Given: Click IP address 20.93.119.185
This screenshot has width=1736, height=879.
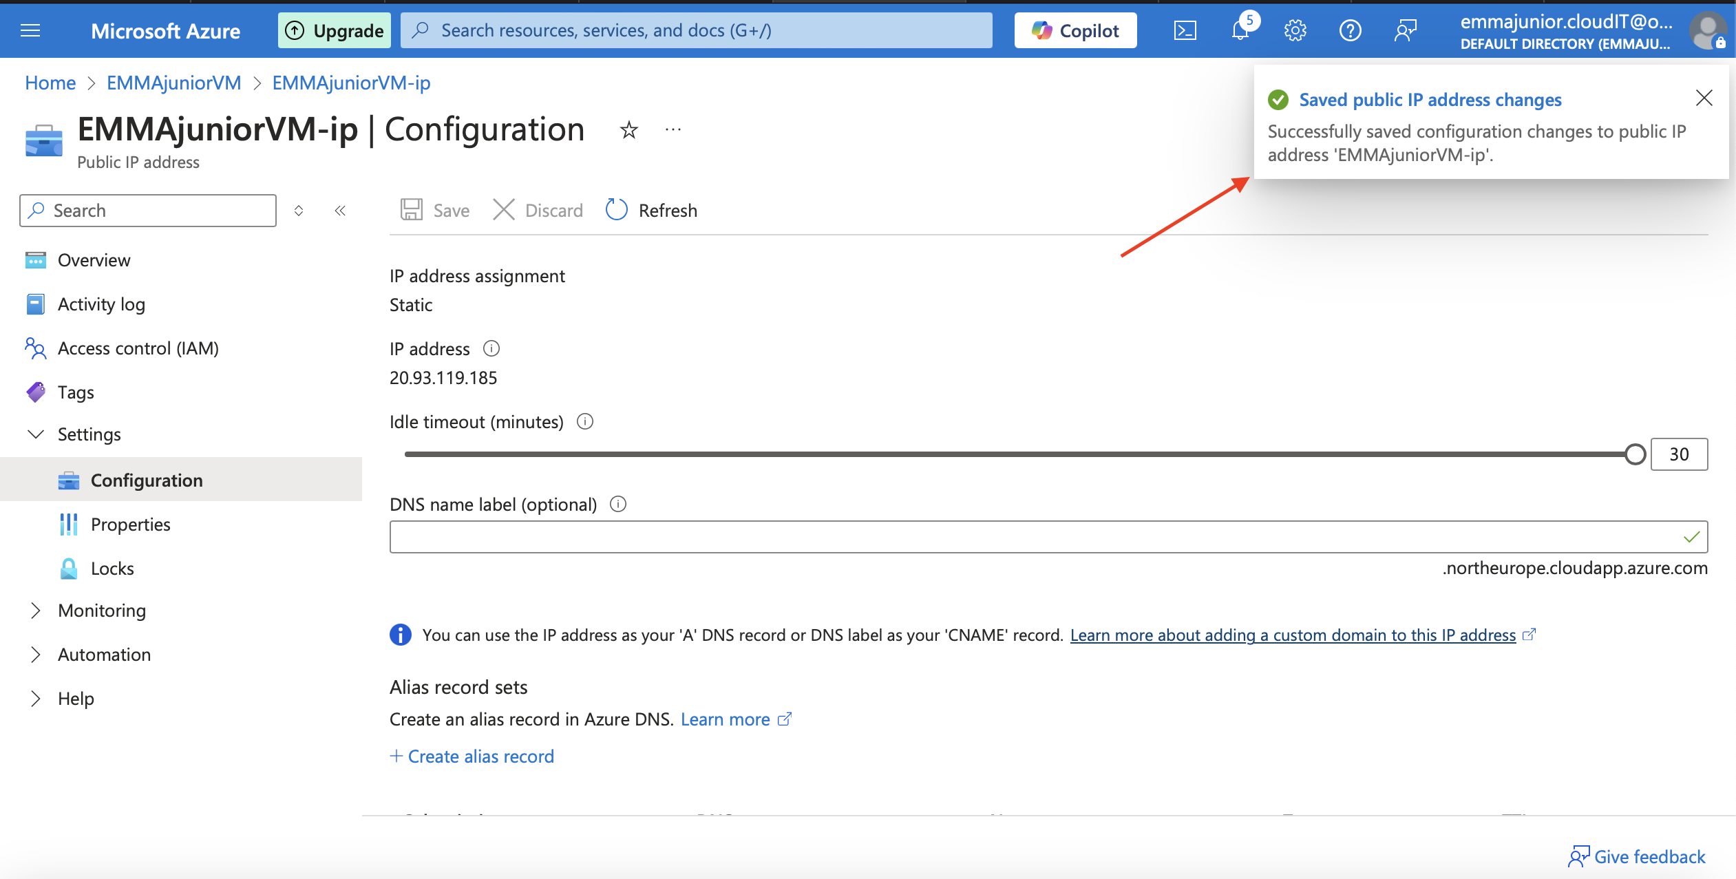Looking at the screenshot, I should (x=443, y=378).
